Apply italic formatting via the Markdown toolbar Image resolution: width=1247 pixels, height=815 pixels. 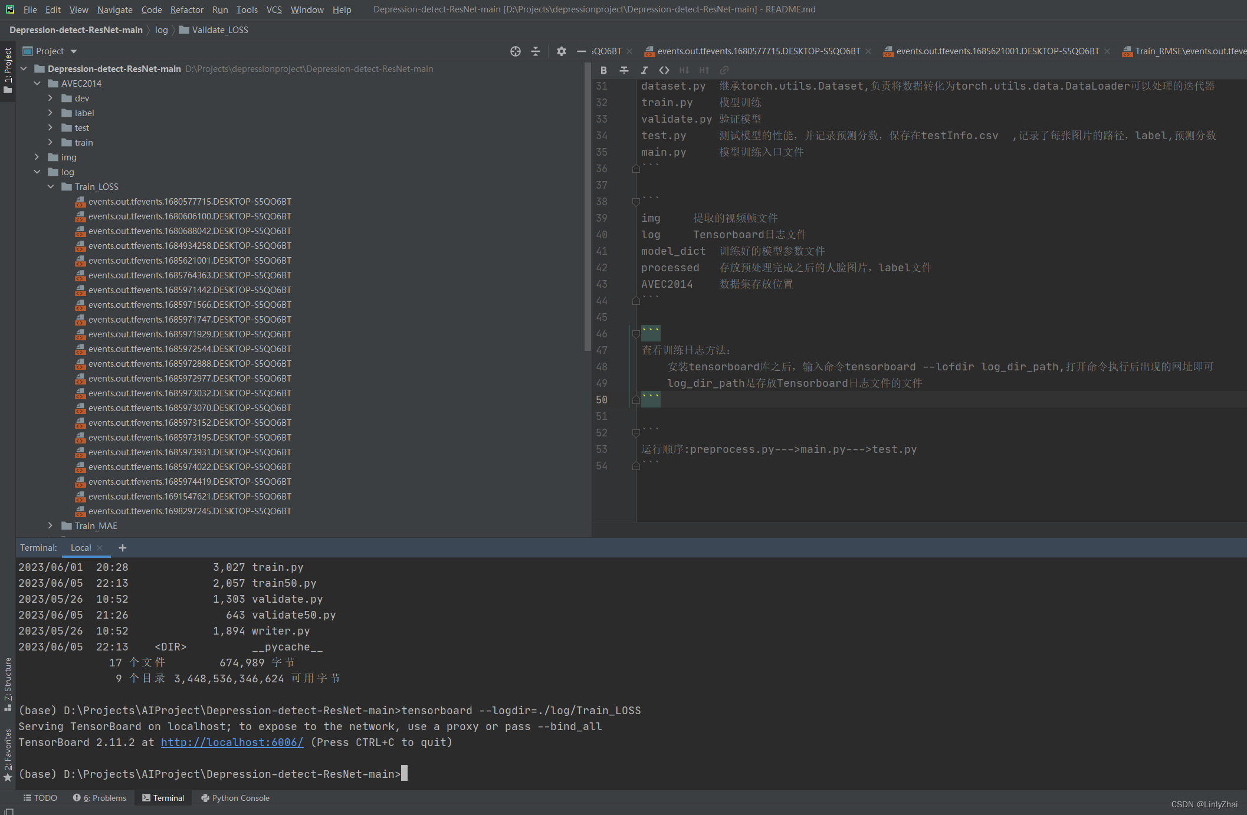pos(644,70)
